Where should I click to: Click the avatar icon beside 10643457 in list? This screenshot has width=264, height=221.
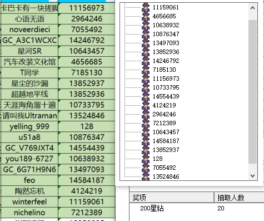click(146, 132)
